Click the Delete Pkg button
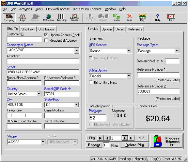 135,145
